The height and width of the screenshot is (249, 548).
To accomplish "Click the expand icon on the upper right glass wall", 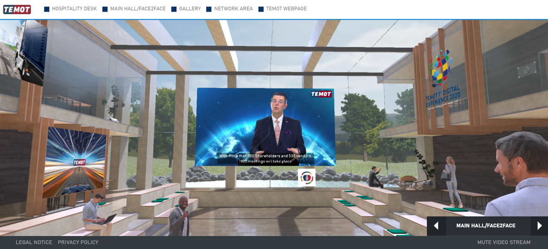I will click(526, 70).
